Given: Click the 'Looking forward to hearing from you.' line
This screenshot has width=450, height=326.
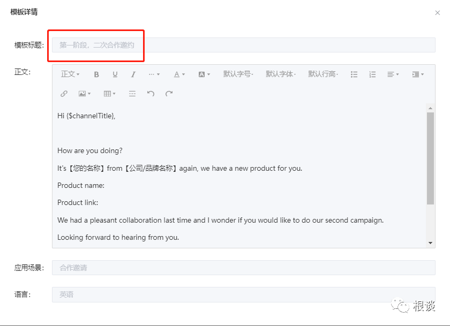Looking at the screenshot, I should click(x=118, y=237).
